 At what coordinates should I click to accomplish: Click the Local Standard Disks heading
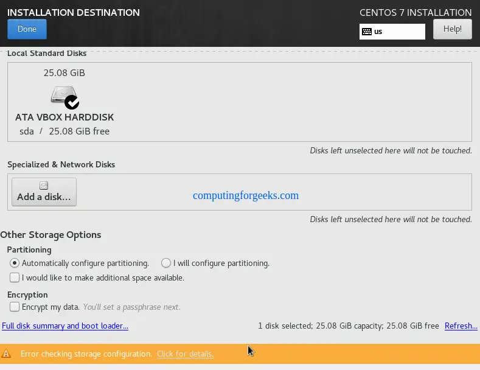[47, 54]
